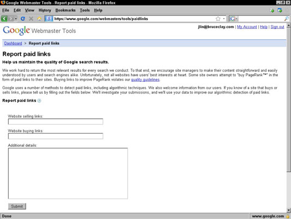This screenshot has width=291, height=219.
Task: Open the address bar history dropdown
Action: (x=224, y=19)
